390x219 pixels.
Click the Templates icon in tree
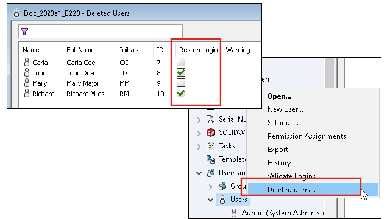211,159
